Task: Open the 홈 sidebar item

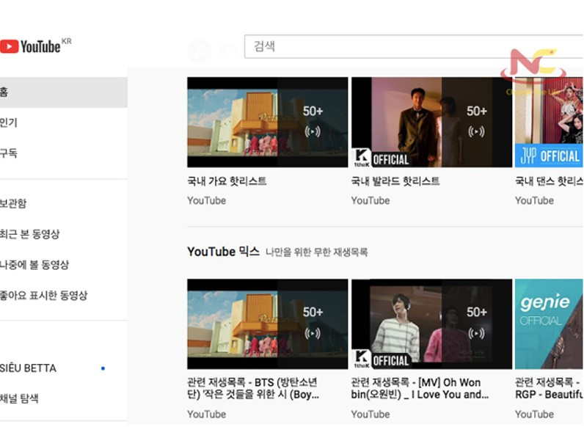Action: pyautogui.click(x=64, y=92)
